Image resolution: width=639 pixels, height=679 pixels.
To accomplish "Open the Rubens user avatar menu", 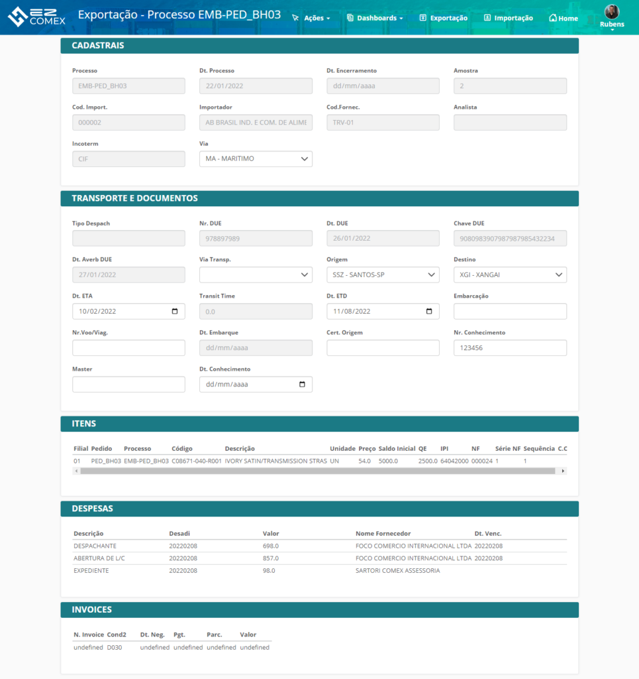I will tap(612, 17).
